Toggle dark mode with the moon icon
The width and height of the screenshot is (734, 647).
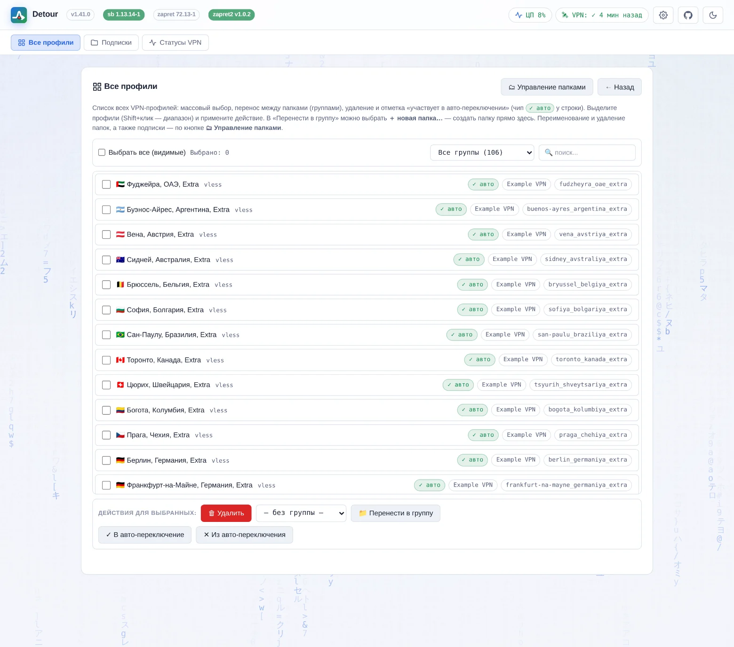[713, 15]
